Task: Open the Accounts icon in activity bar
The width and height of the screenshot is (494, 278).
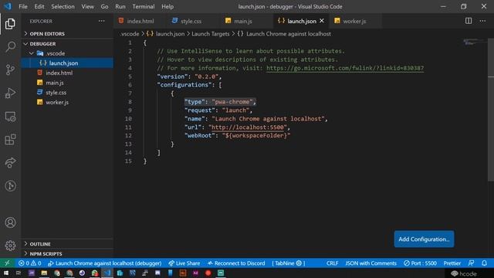Action: 10,222
